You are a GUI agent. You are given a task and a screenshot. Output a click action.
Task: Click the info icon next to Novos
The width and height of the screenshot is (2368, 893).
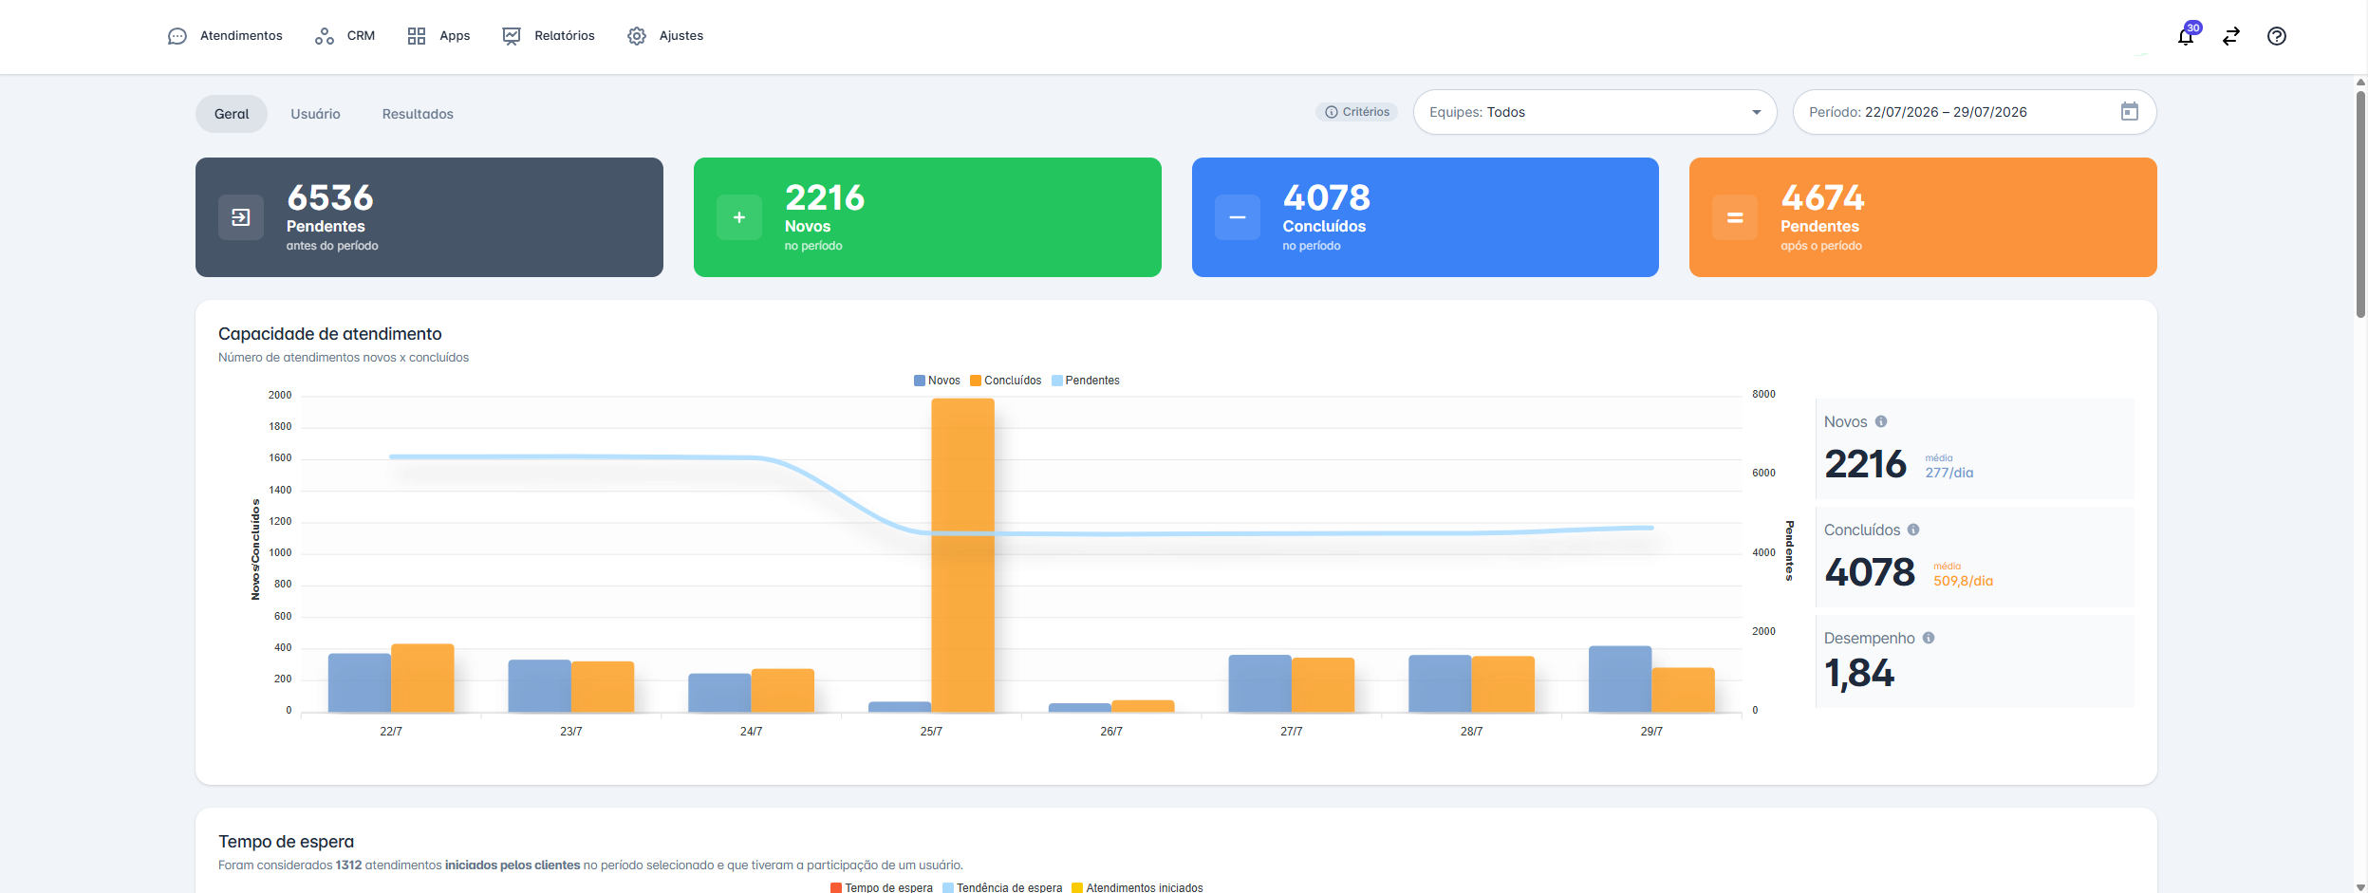pyautogui.click(x=1881, y=421)
